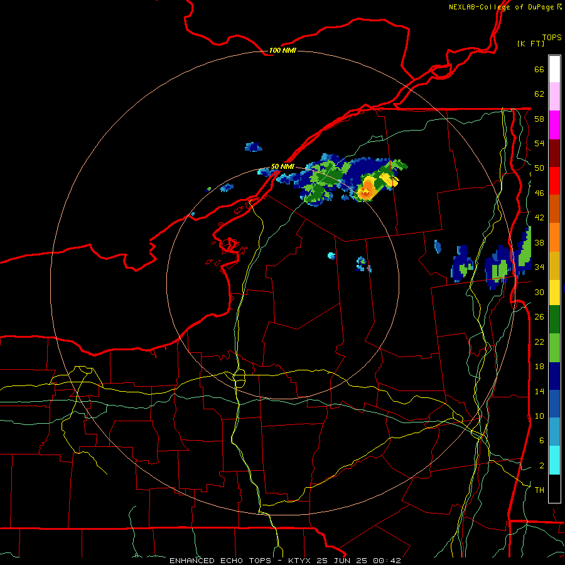Click the "10" legend value
565x565 pixels.
click(x=539, y=416)
